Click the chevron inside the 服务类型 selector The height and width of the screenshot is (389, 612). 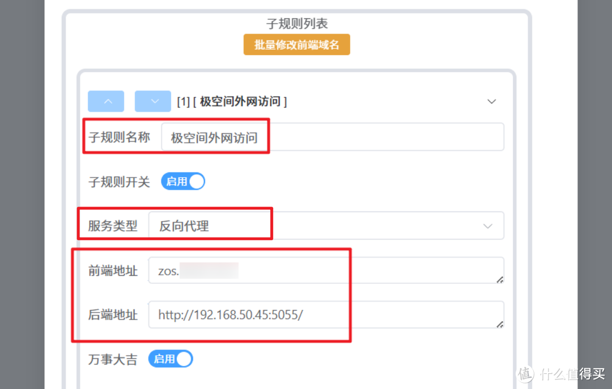click(488, 226)
